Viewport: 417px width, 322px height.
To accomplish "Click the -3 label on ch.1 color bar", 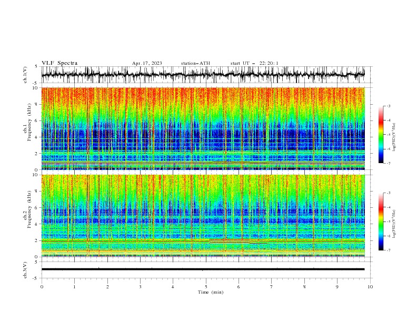I will tap(389, 106).
